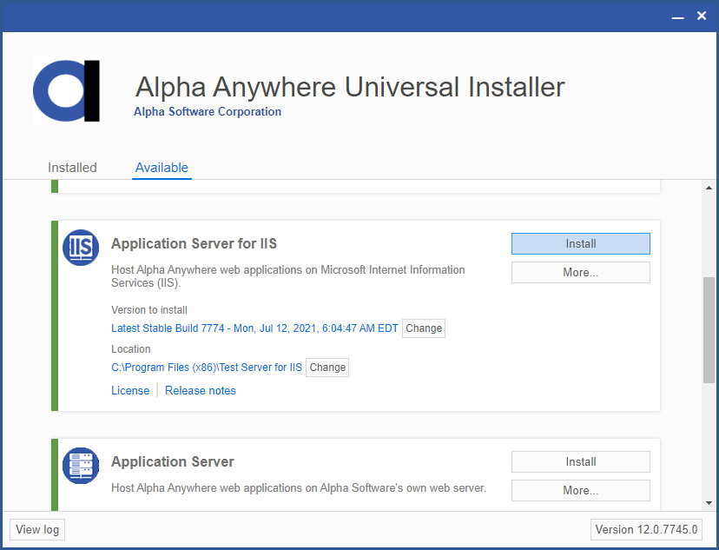Open the View log button
This screenshot has height=550, width=719.
tap(37, 530)
